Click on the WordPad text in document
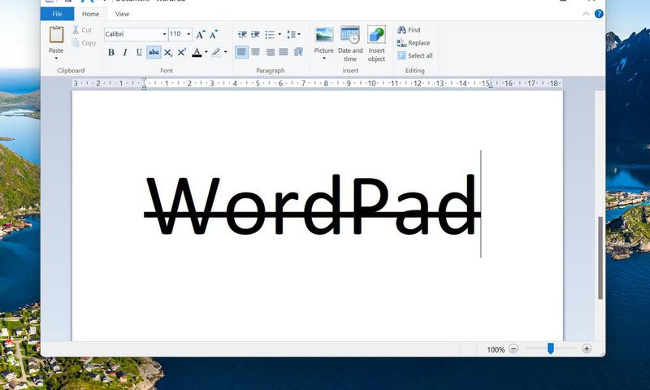Screen dimensions: 650x390 click(x=312, y=205)
